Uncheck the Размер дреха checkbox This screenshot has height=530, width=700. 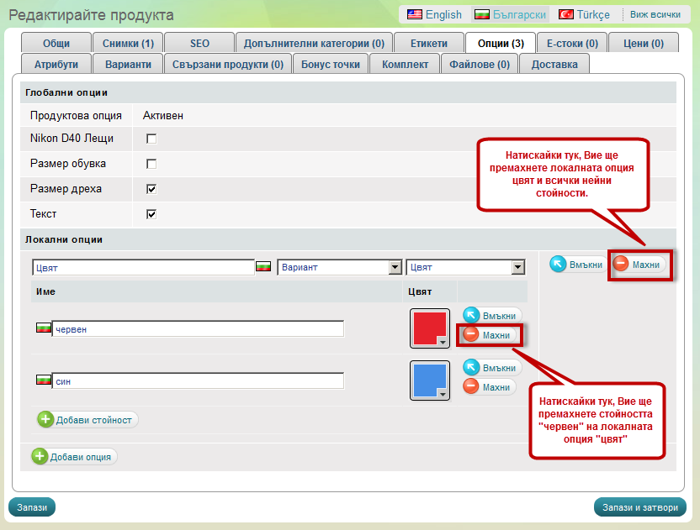pos(152,188)
